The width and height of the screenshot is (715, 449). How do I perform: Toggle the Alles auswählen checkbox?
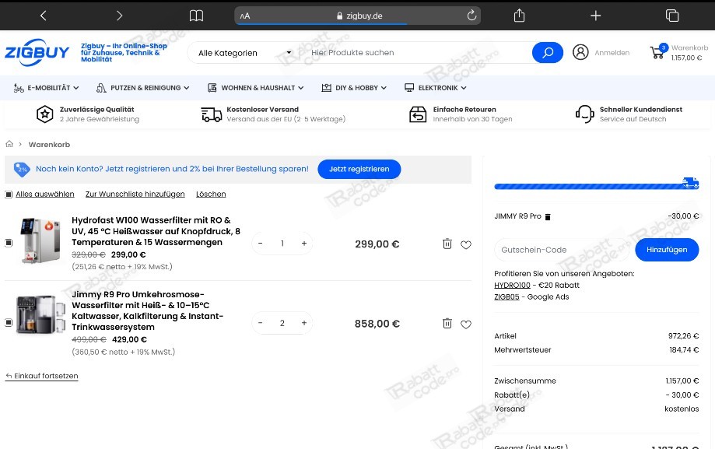coord(9,195)
